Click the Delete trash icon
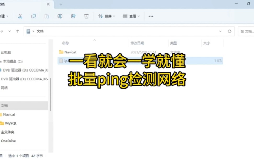 coord(86,16)
